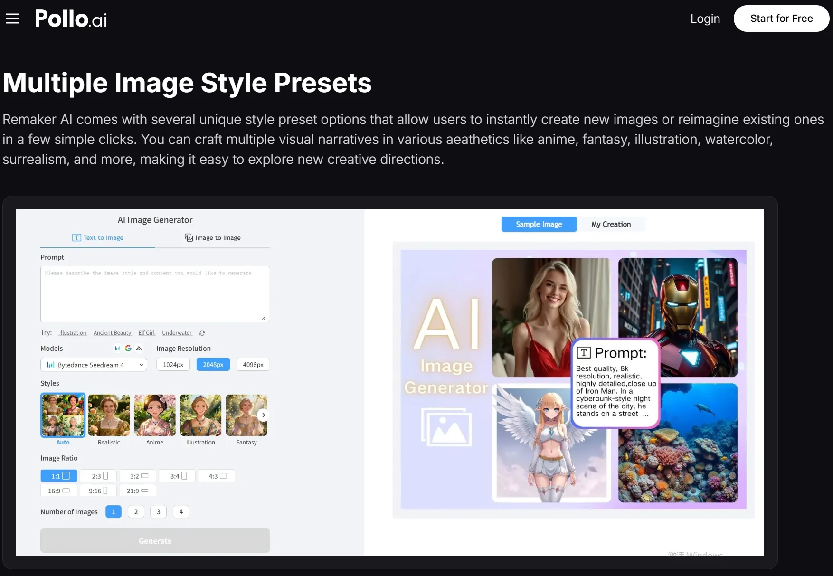Open the hamburger navigation menu
833x576 pixels.
[12, 19]
